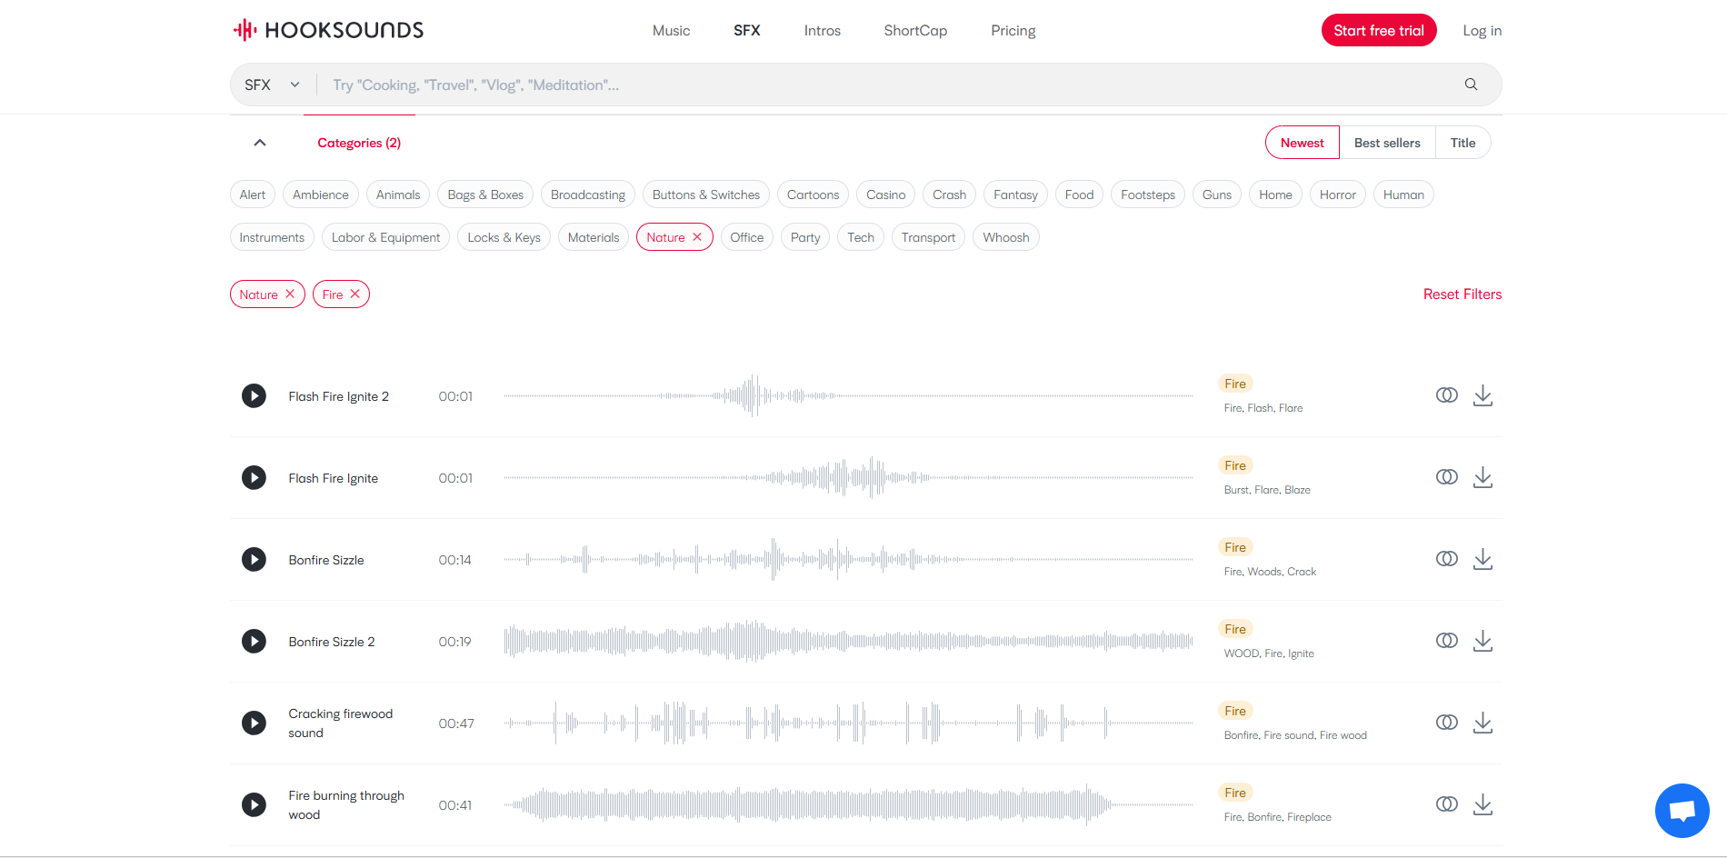Download the Cracking firewood sound
This screenshot has height=858, width=1727.
pyautogui.click(x=1483, y=723)
